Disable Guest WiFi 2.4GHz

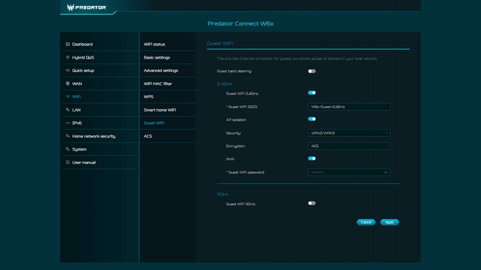click(x=311, y=94)
